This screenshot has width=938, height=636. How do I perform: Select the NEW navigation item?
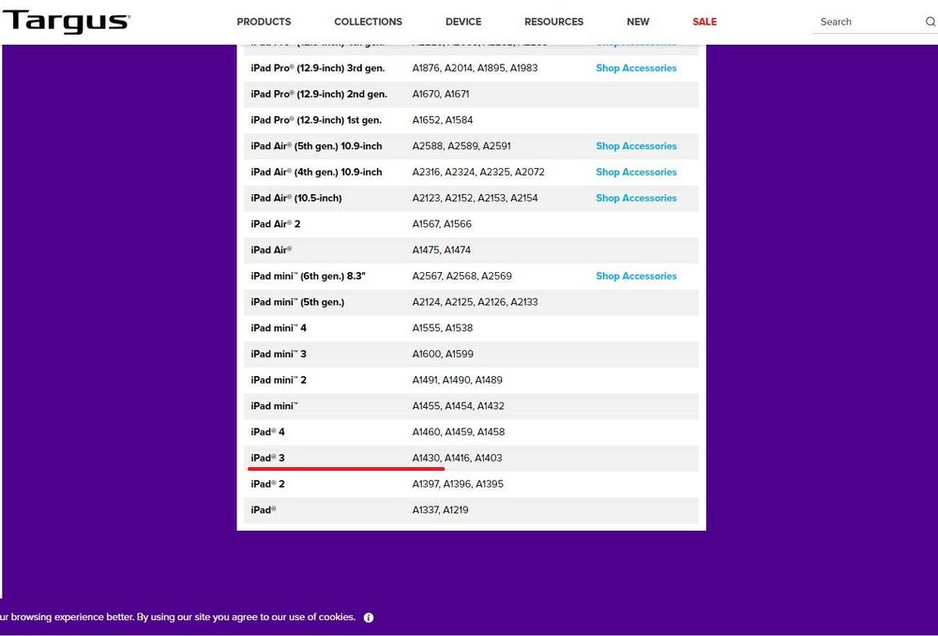(x=638, y=22)
